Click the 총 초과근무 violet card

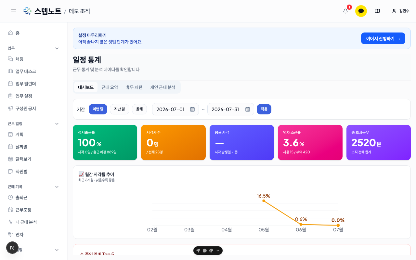(x=379, y=142)
